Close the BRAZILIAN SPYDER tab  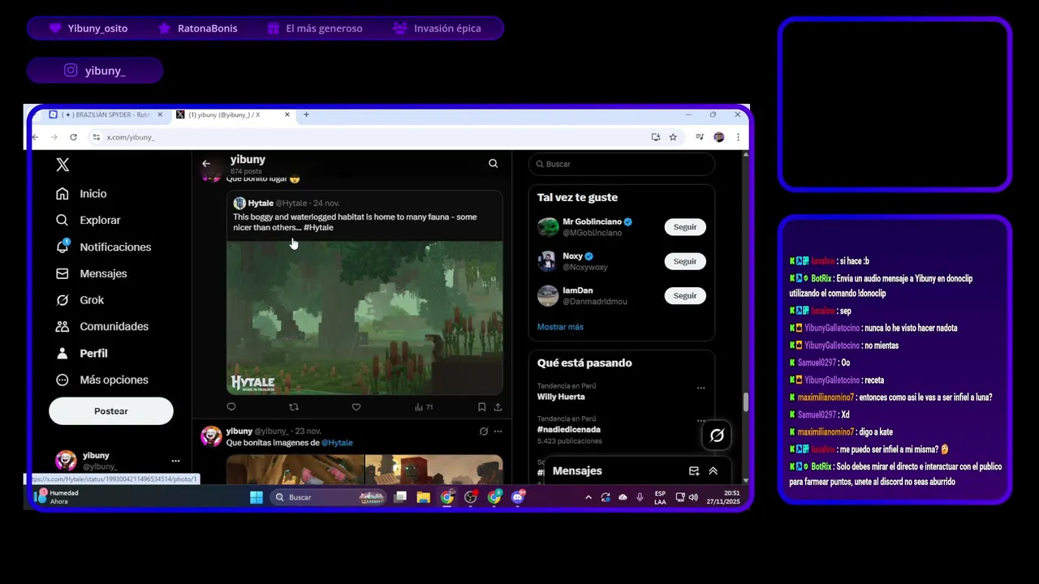[160, 115]
